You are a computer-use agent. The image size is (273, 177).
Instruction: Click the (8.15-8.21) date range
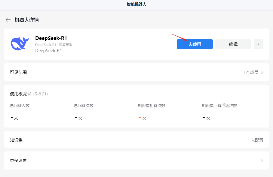pyautogui.click(x=38, y=94)
